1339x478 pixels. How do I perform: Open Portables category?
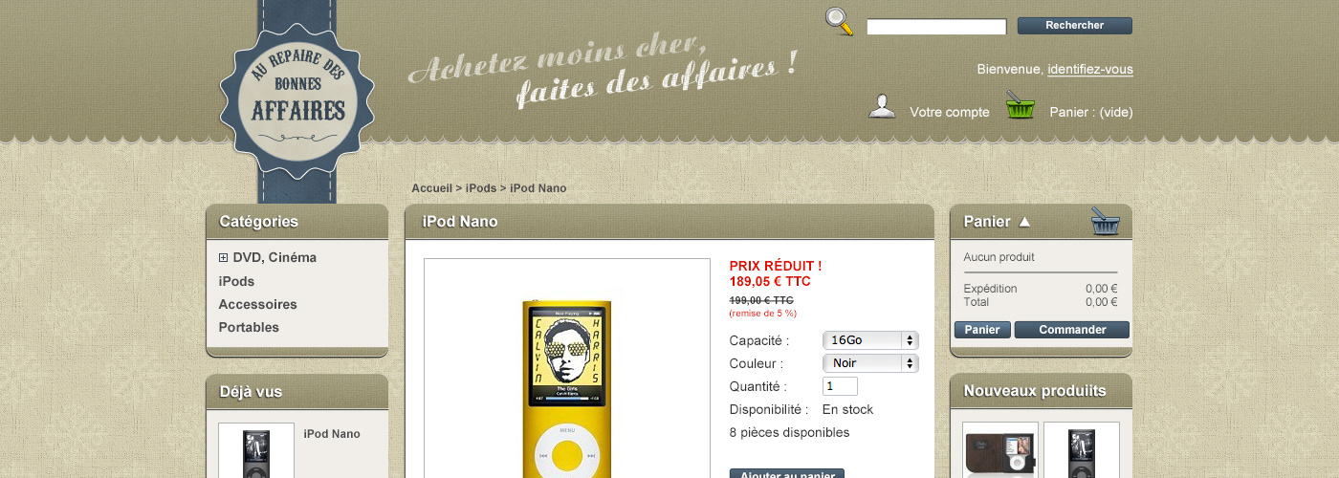click(x=249, y=327)
